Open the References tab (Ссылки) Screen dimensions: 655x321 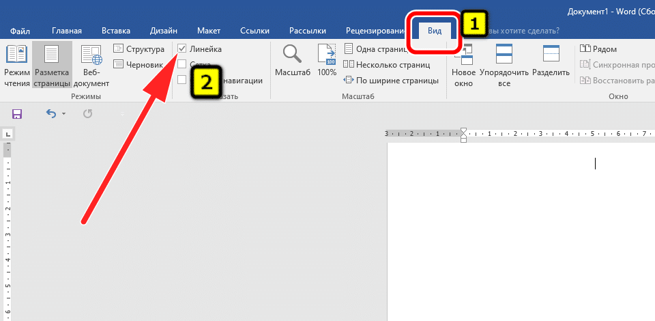(254, 31)
